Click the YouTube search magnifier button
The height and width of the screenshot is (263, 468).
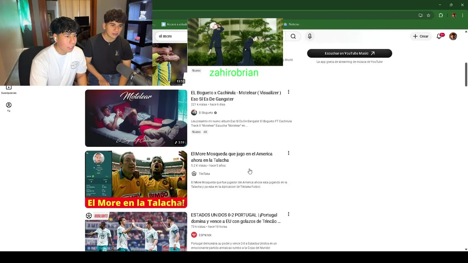tap(293, 36)
